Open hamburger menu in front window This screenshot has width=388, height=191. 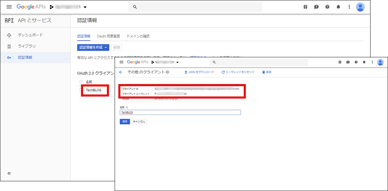121,62
